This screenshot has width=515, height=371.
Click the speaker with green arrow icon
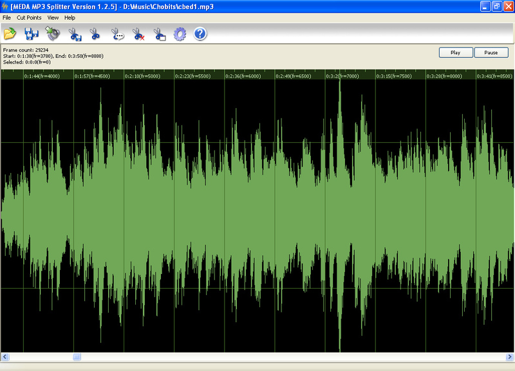53,33
